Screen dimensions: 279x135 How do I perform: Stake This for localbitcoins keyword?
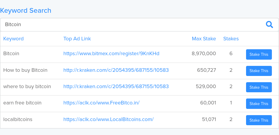[259, 120]
